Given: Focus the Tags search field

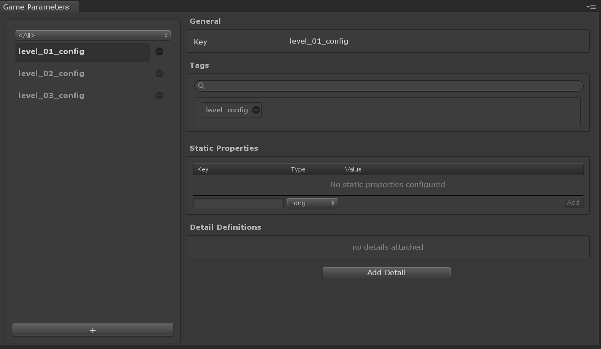Looking at the screenshot, I should 389,86.
